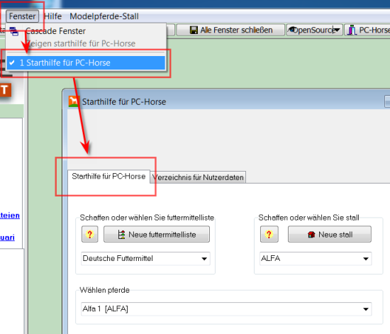Click the red stable icon on Neue stall

point(311,235)
